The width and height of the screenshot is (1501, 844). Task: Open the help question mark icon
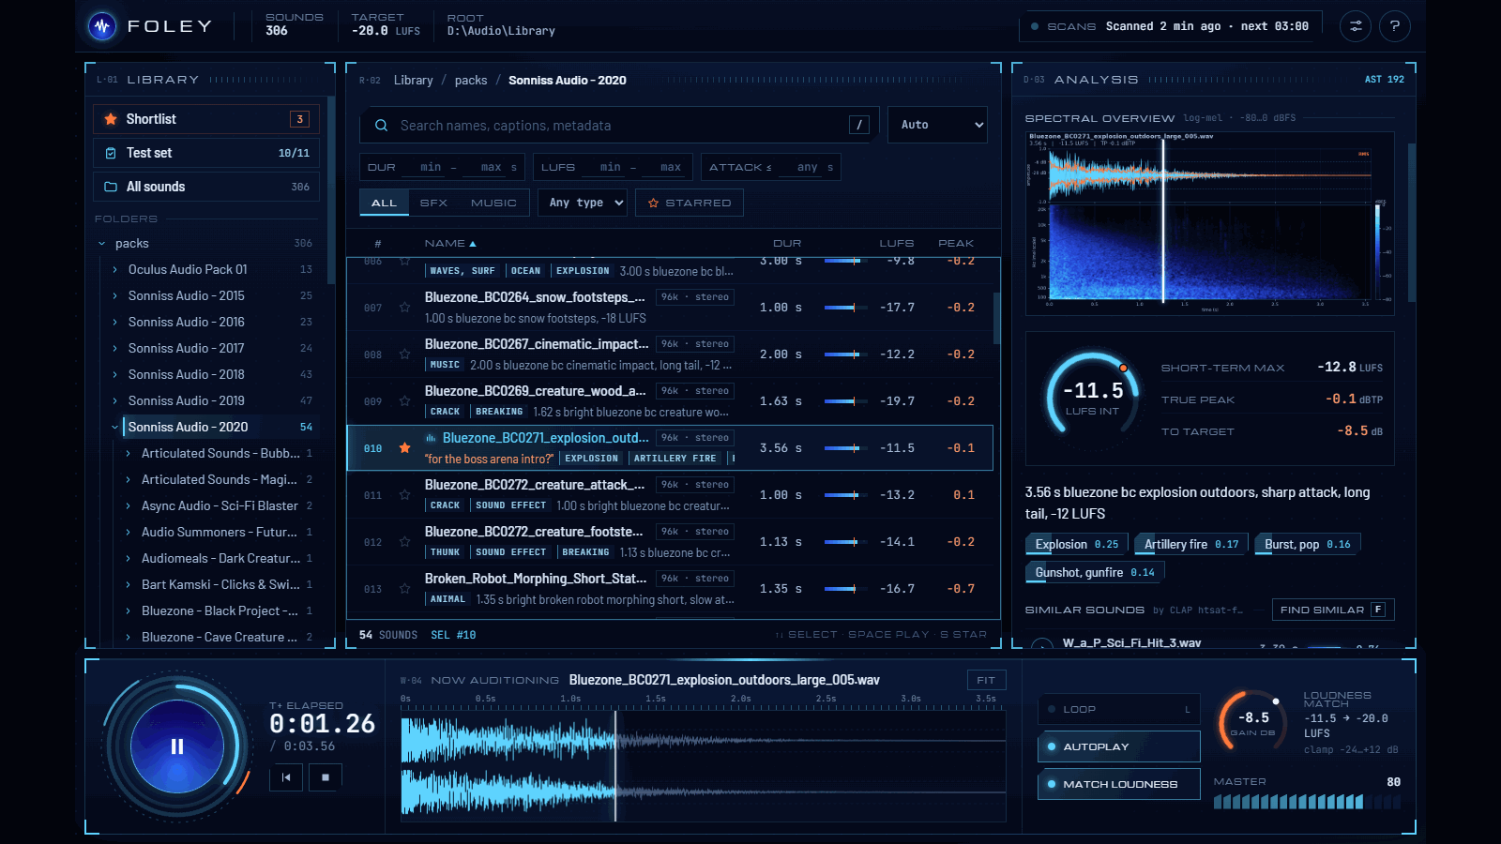coord(1395,26)
